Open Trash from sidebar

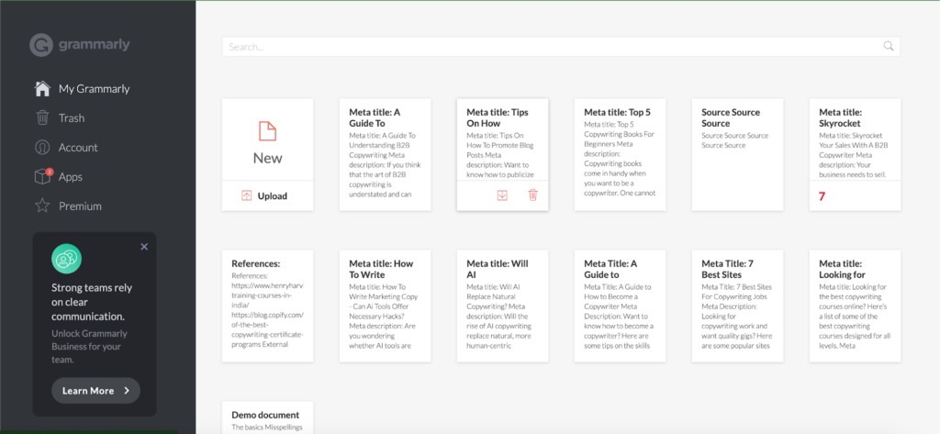[x=71, y=118]
